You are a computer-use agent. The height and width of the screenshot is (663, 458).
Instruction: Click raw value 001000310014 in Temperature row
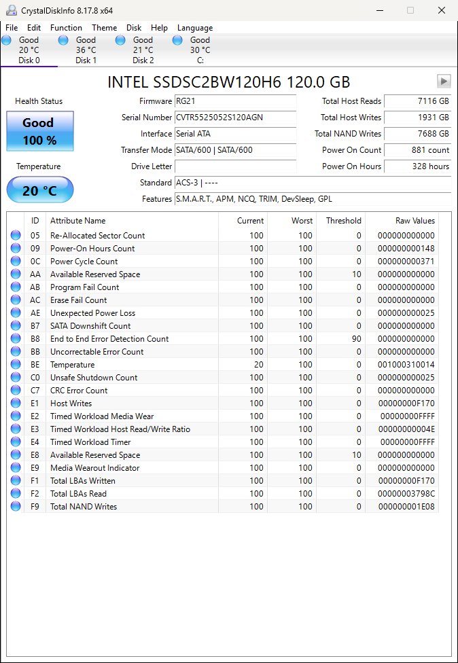pyautogui.click(x=406, y=365)
